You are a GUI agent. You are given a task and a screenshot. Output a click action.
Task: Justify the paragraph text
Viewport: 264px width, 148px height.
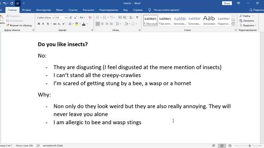111,24
